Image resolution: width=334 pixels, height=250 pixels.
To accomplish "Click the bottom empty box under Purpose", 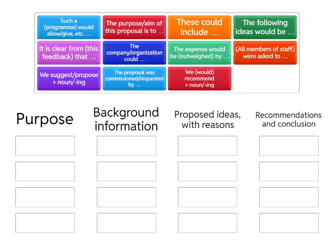I will 45,223.
